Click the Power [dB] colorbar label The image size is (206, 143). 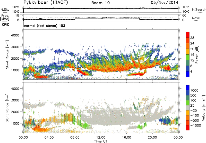(197, 54)
